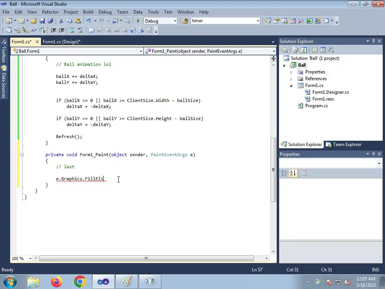
Task: Open the Refactor menu
Action: click(x=50, y=12)
